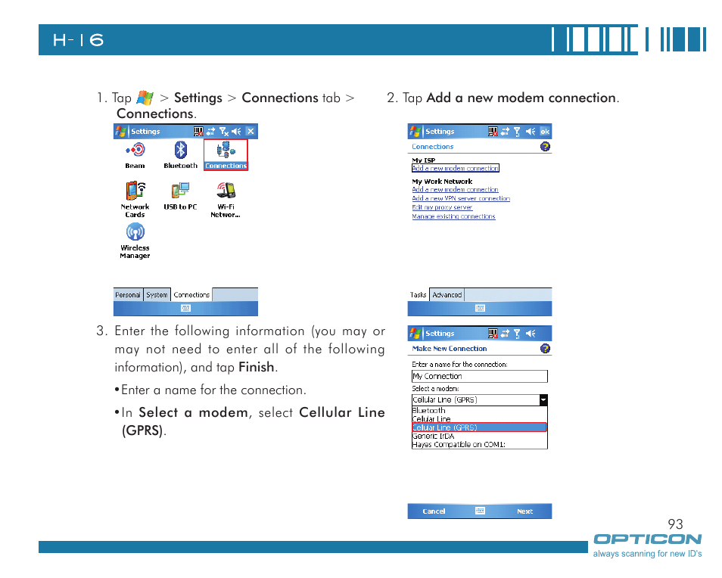Tap speaker volume icon in first Settings screen
722x578 pixels.
coord(237,132)
